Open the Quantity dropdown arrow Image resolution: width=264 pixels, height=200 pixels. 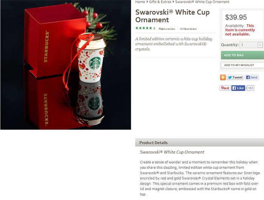click(260, 45)
